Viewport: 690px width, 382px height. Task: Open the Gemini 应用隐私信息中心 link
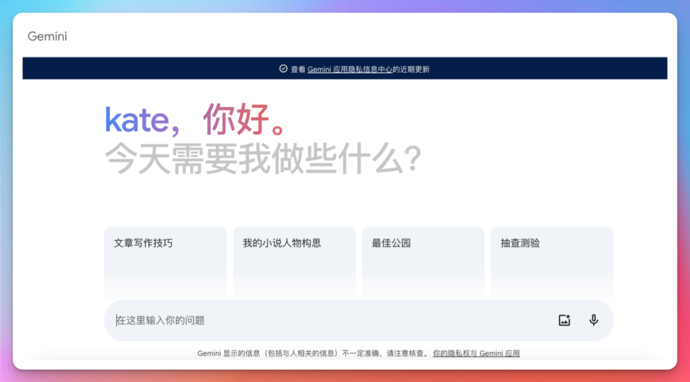349,70
